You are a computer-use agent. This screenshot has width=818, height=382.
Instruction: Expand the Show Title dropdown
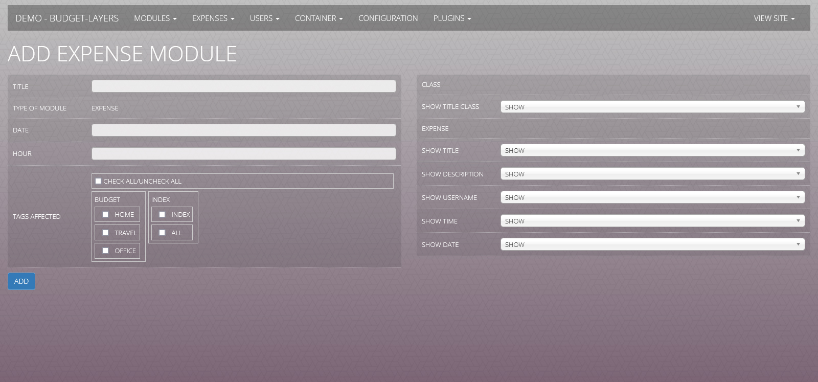point(652,150)
